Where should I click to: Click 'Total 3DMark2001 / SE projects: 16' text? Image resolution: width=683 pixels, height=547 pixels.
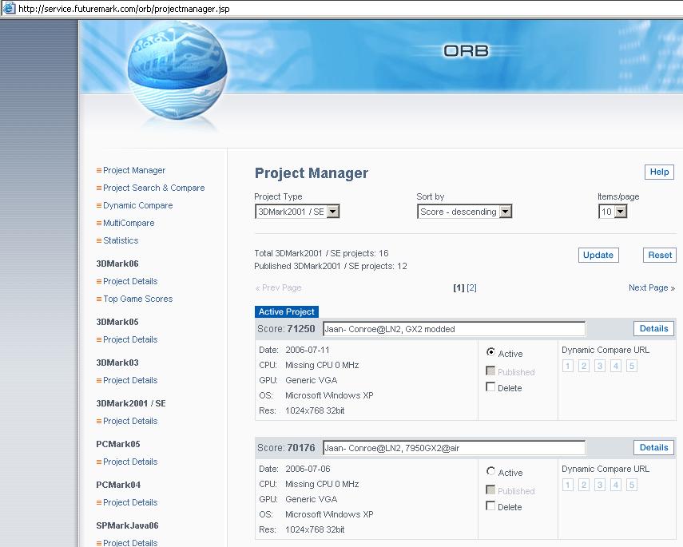[x=321, y=253]
